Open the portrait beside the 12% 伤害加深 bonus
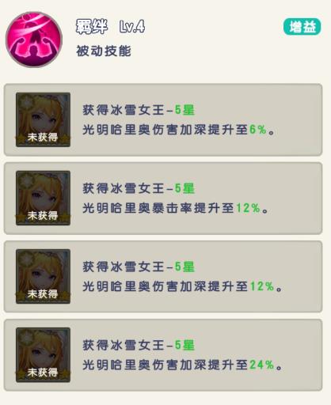The image size is (331, 405). point(43,276)
